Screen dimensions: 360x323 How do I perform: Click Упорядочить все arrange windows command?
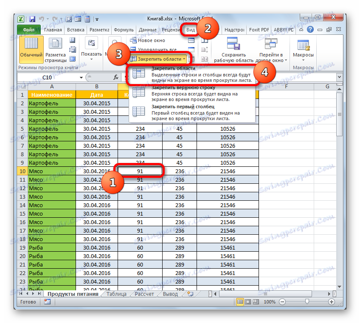[154, 49]
